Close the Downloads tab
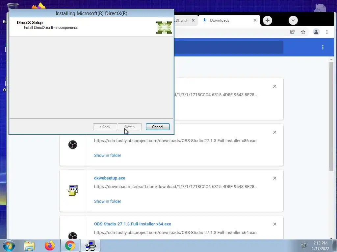 pos(255,20)
